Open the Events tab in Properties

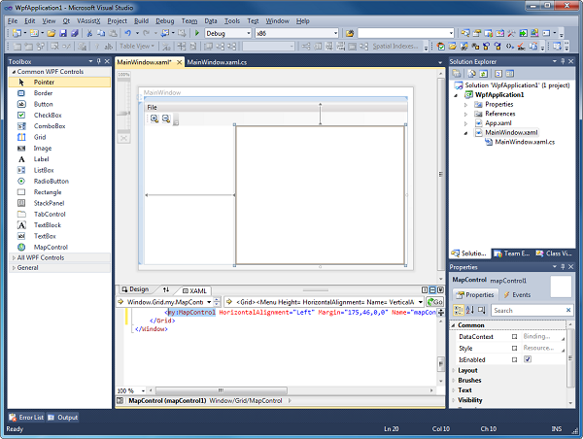click(515, 293)
